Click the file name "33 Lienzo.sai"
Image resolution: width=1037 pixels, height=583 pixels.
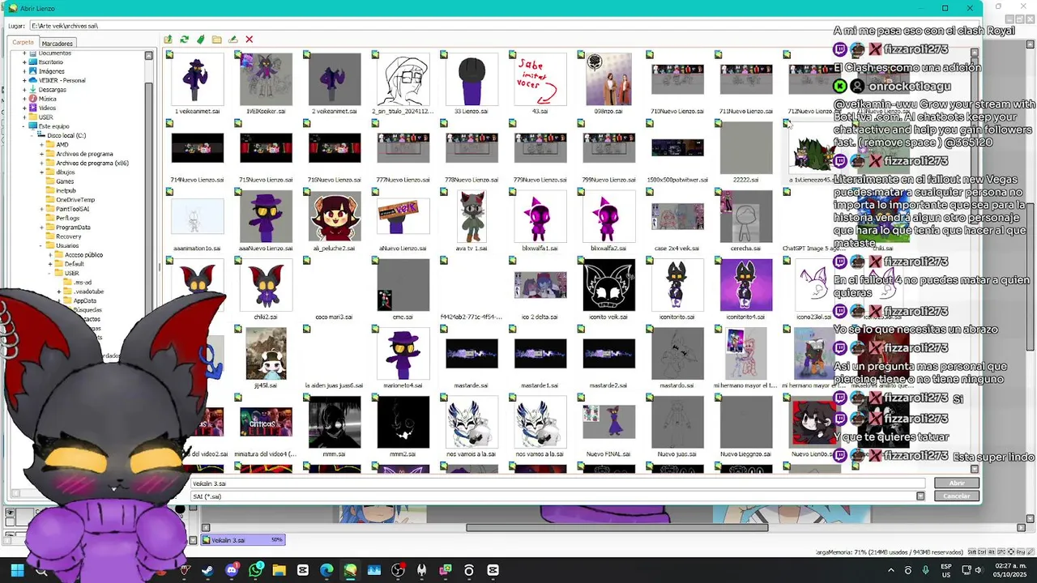[472, 111]
